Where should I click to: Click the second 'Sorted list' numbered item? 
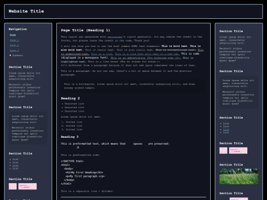[74, 126]
